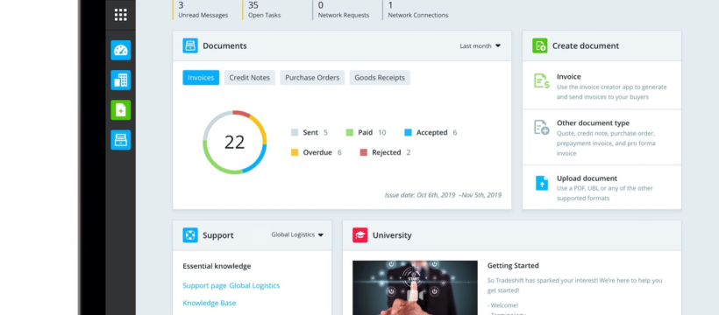Create a new Invoice

602,86
